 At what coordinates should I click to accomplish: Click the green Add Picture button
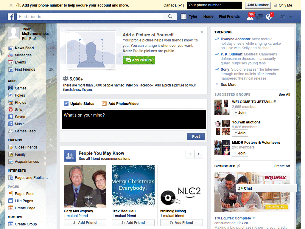tap(139, 60)
